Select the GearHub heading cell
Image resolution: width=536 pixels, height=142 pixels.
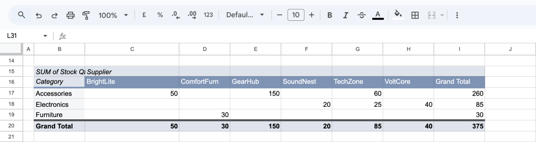pyautogui.click(x=255, y=82)
